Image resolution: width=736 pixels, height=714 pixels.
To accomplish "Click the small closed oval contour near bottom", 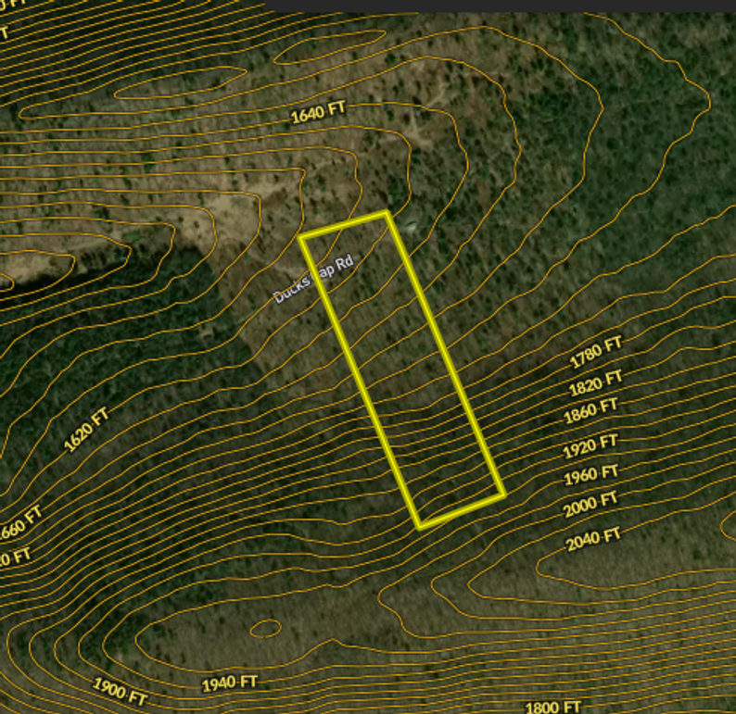I will (264, 629).
